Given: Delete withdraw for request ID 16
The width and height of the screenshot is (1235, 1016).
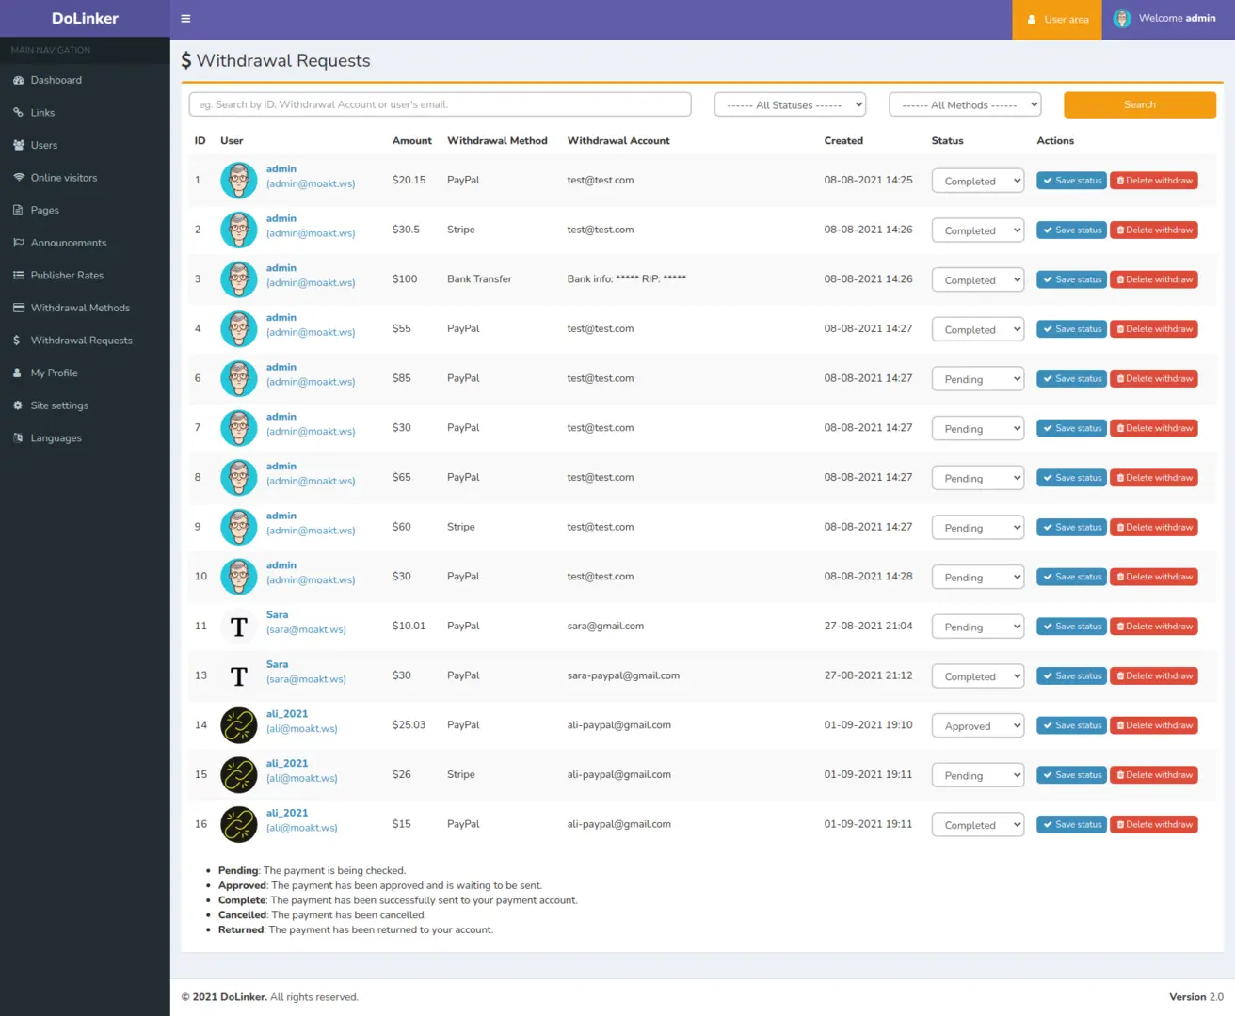Looking at the screenshot, I should (x=1154, y=825).
